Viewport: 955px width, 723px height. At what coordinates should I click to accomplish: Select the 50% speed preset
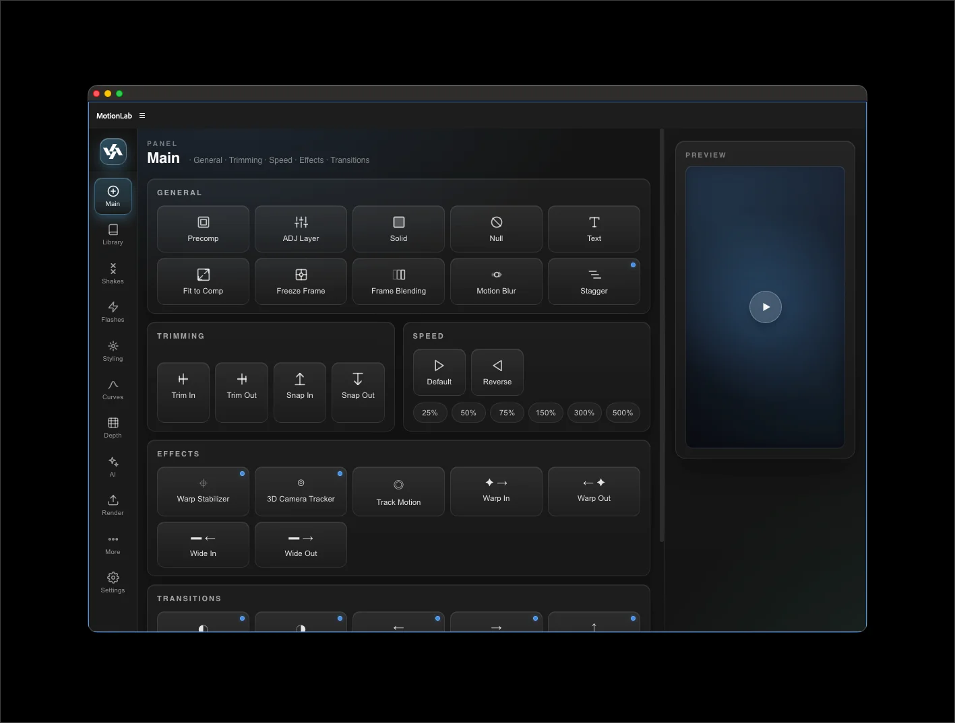(468, 413)
